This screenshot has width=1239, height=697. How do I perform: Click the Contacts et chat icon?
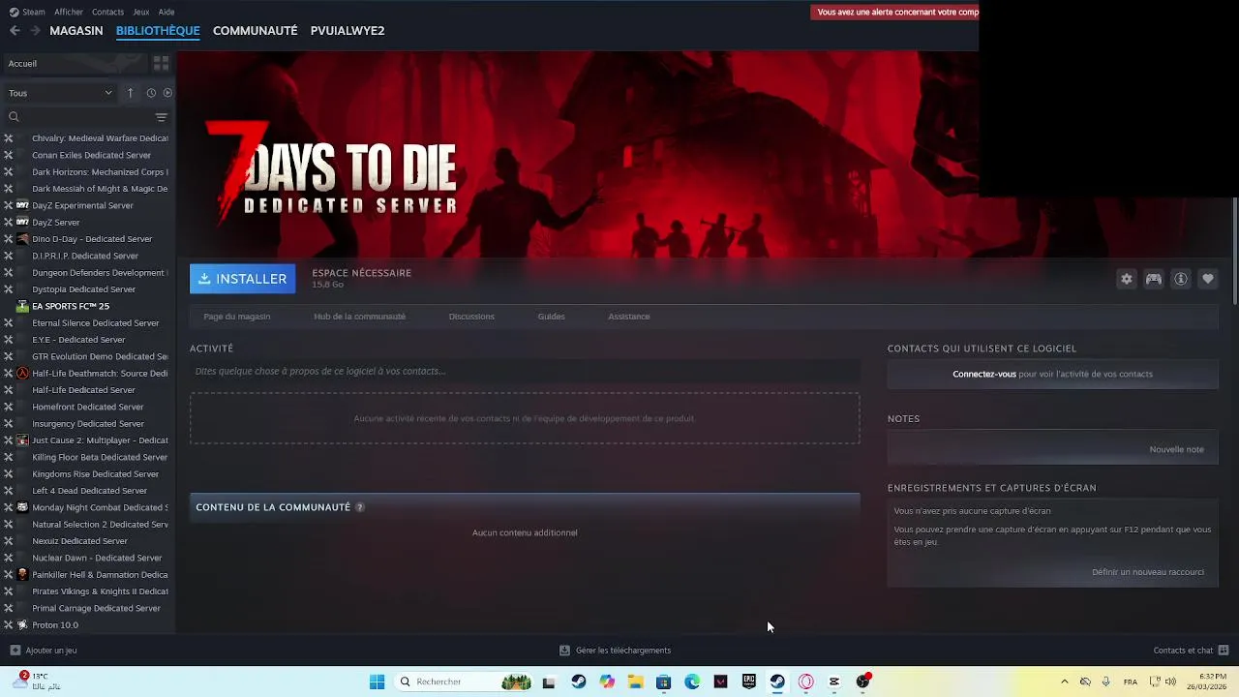pyautogui.click(x=1224, y=651)
